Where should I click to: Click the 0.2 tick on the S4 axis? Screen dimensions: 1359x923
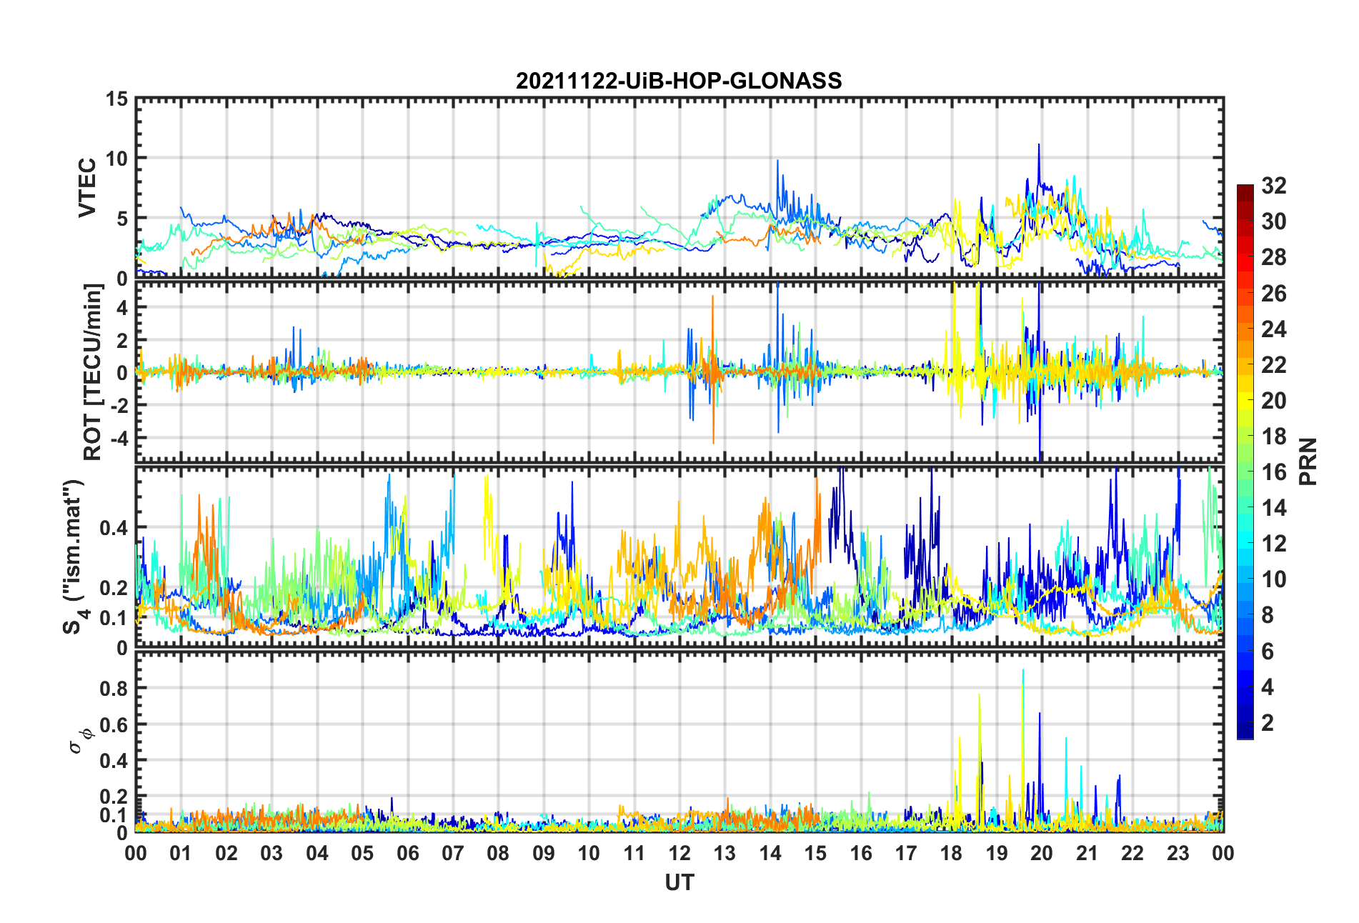click(114, 588)
